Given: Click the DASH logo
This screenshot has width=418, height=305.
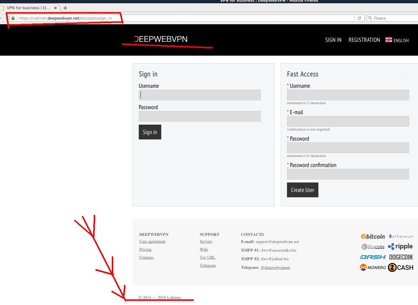Looking at the screenshot, I should pos(373,257).
